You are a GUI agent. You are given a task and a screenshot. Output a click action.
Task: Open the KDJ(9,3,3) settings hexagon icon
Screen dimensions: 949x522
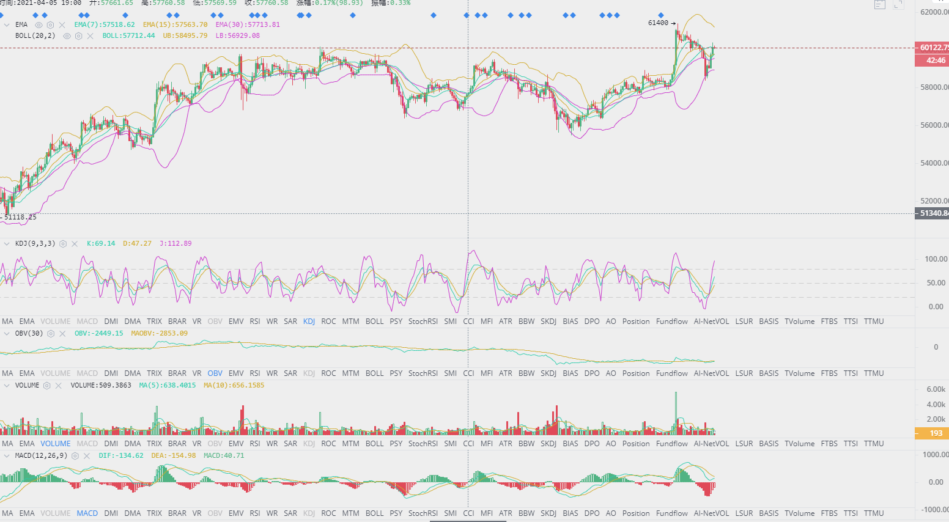[63, 244]
